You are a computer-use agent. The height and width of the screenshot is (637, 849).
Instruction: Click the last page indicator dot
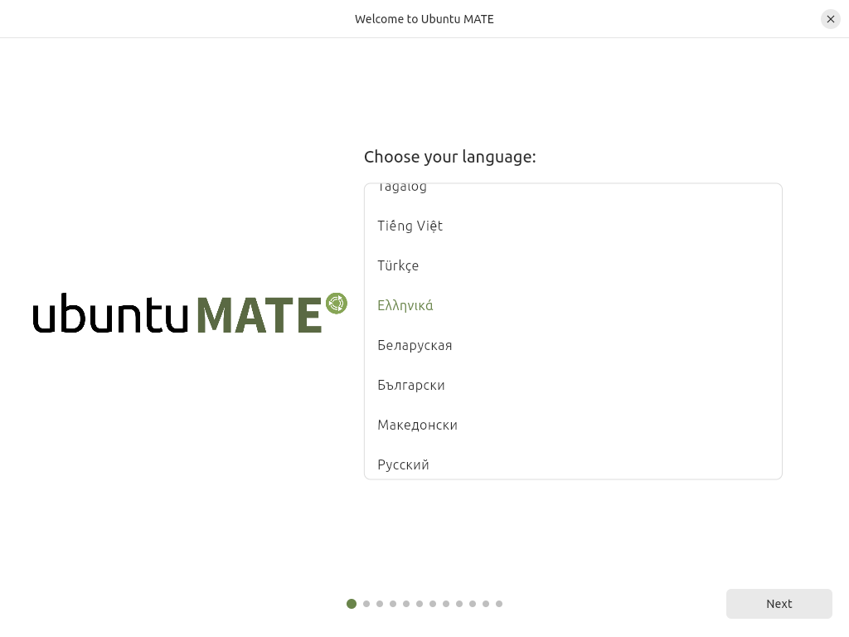point(499,604)
